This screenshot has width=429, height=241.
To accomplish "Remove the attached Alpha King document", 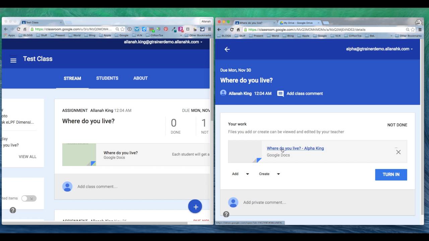I will (398, 152).
